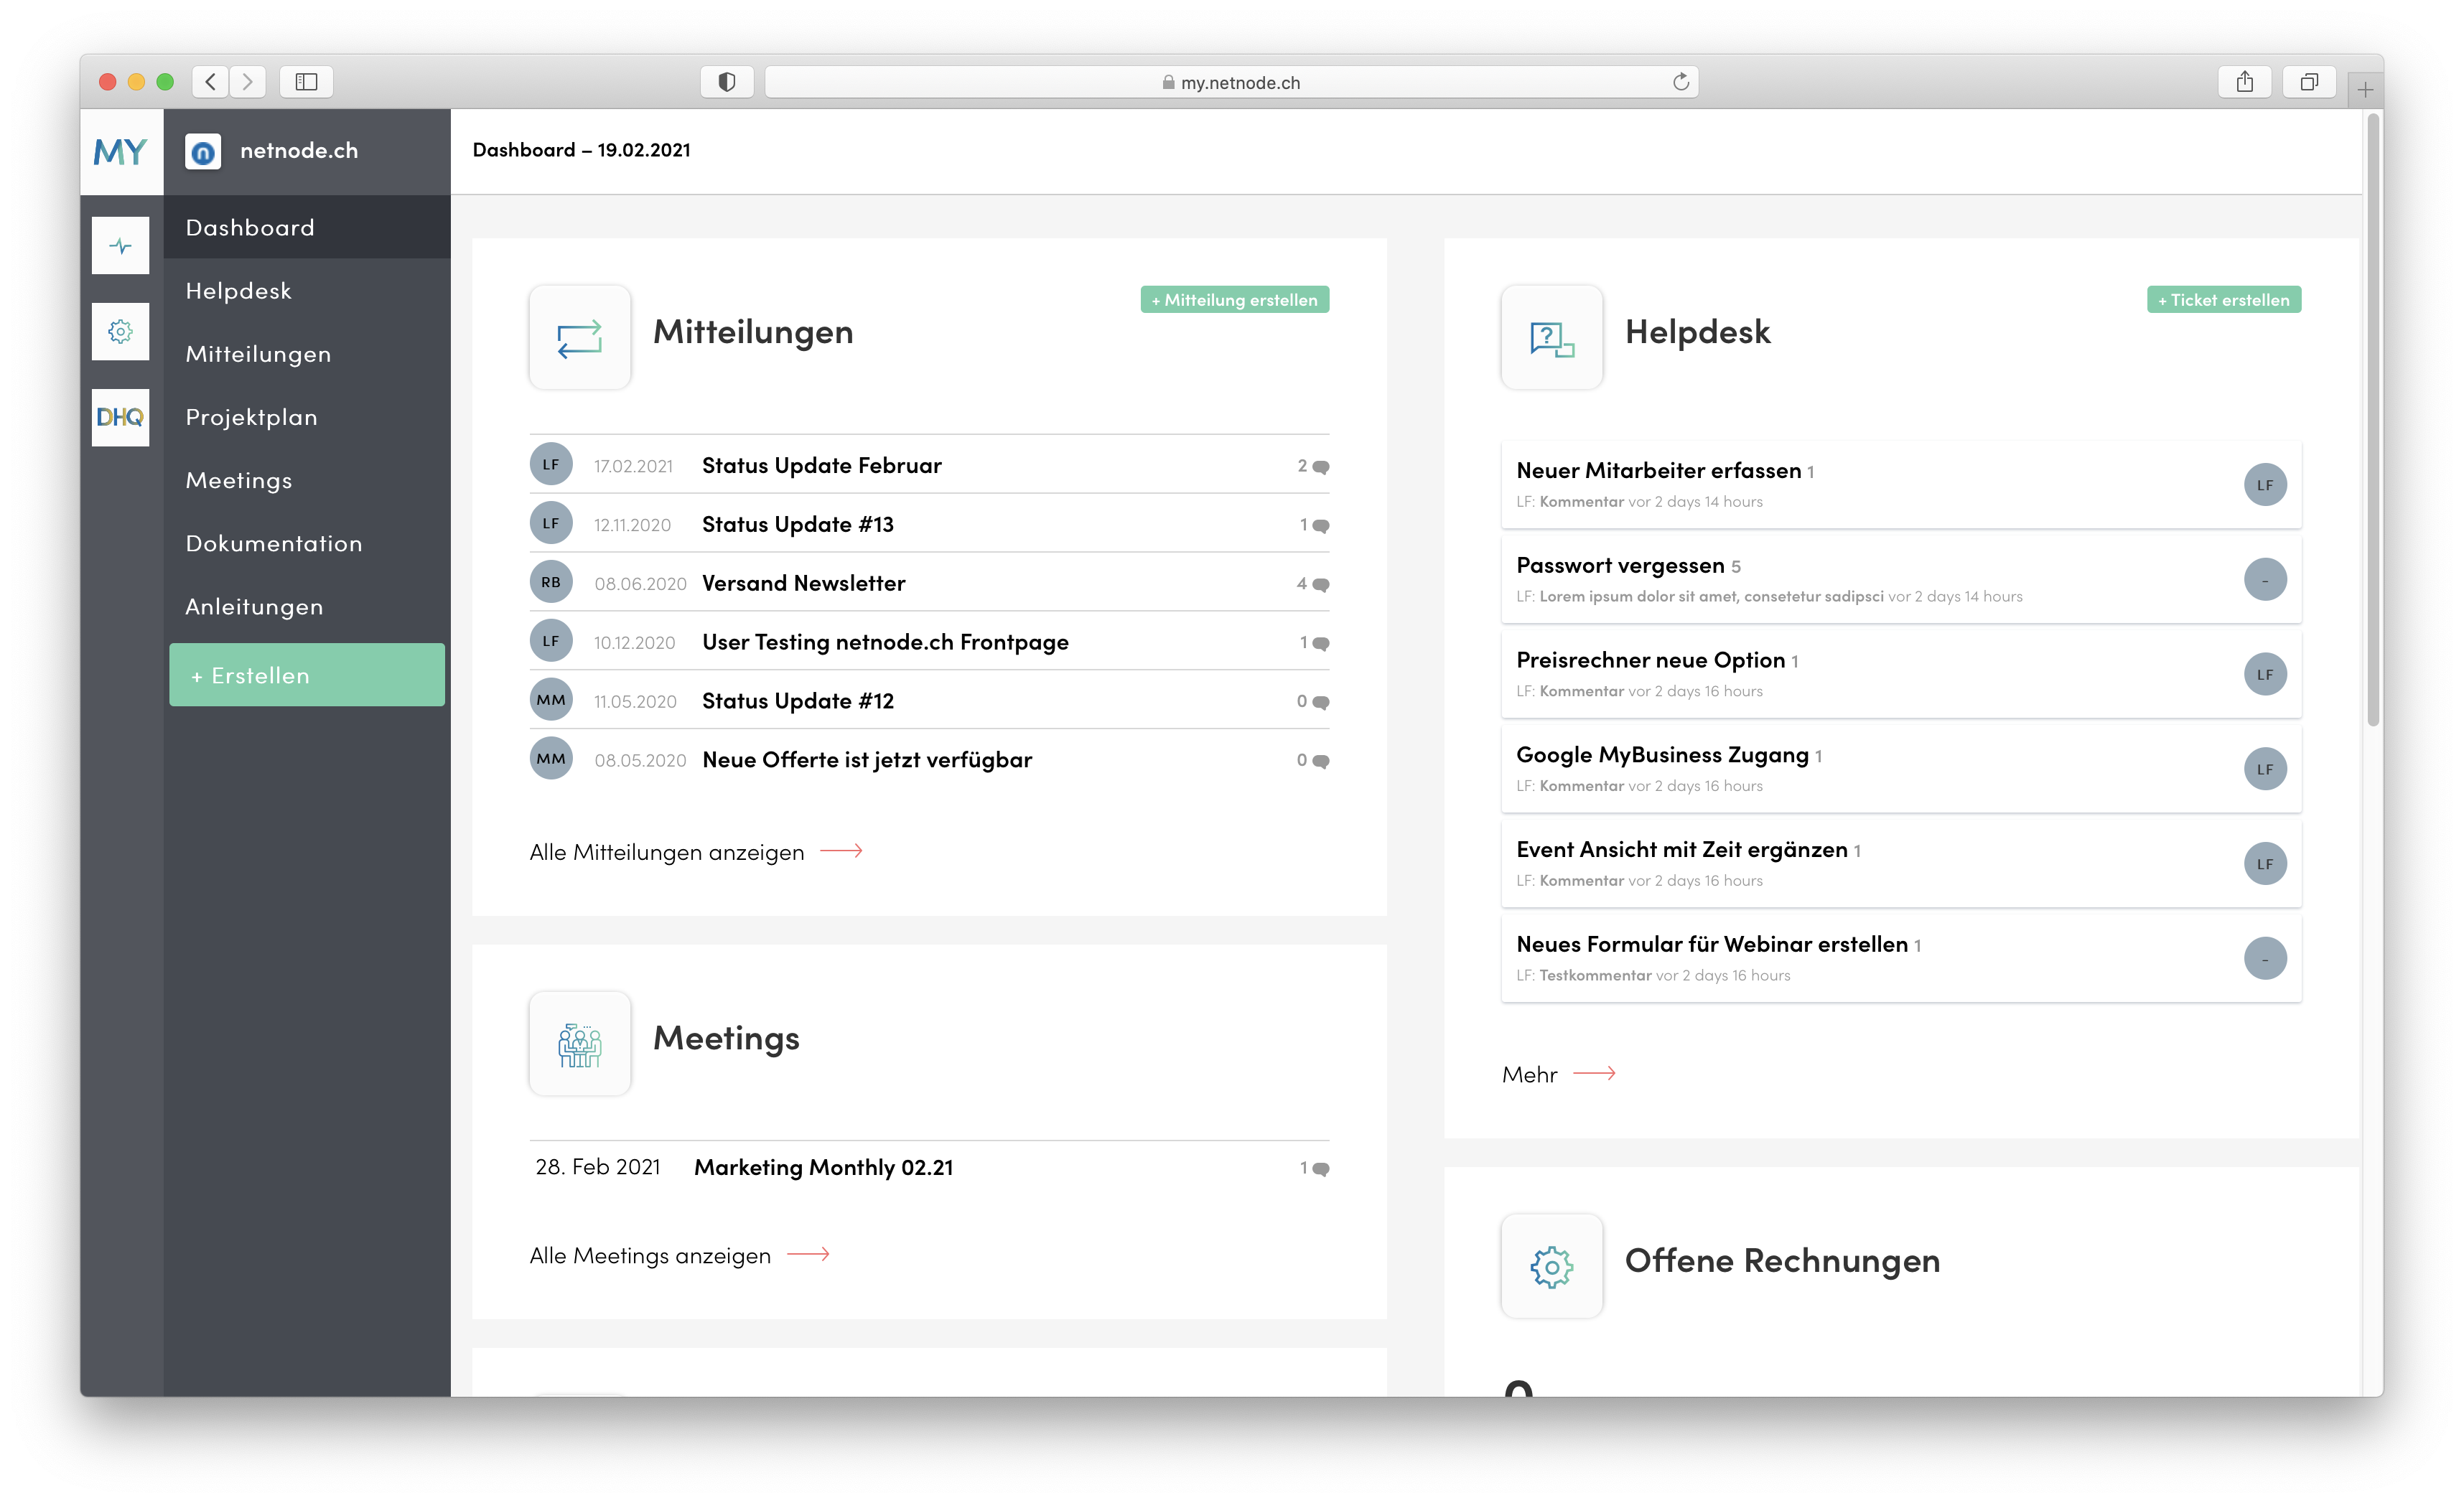Viewport: 2464px width, 1503px height.
Task: Toggle the Safari sidebar button
Action: pyautogui.click(x=307, y=82)
